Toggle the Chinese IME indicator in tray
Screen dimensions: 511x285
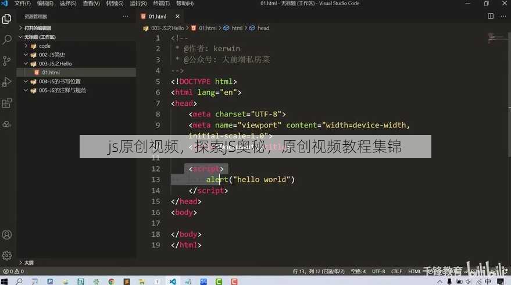coord(488,282)
